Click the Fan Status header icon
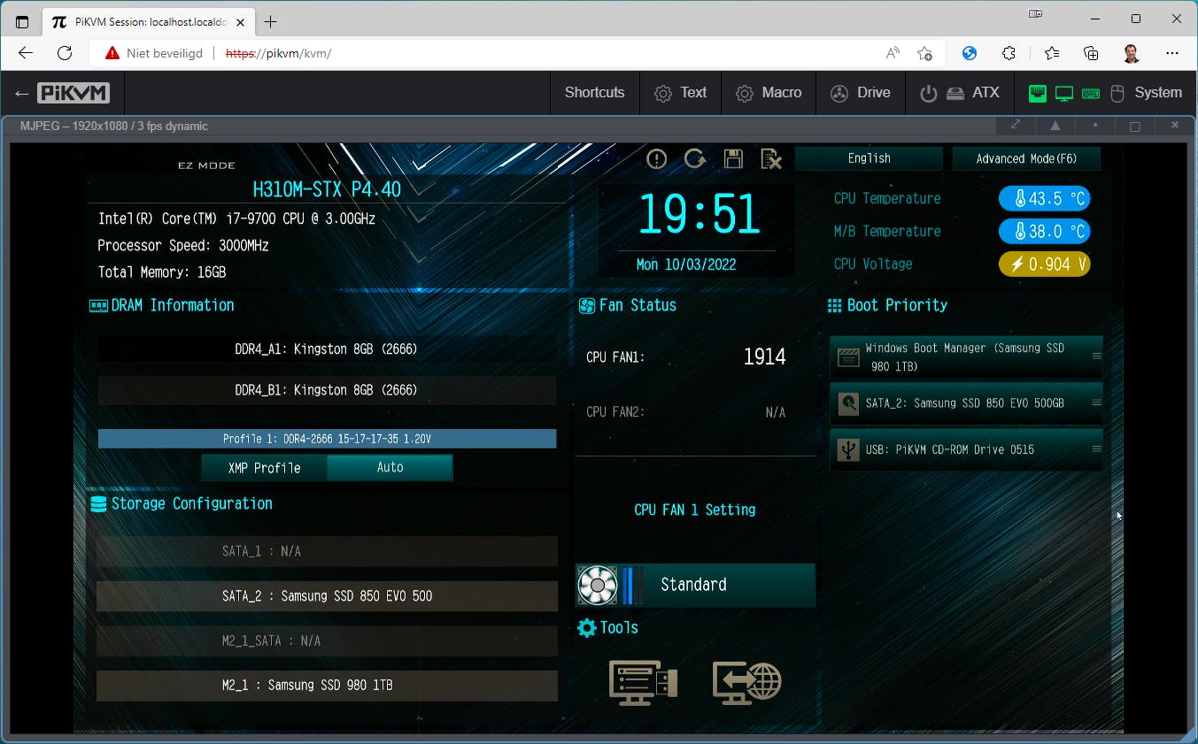The height and width of the screenshot is (744, 1198). [586, 306]
